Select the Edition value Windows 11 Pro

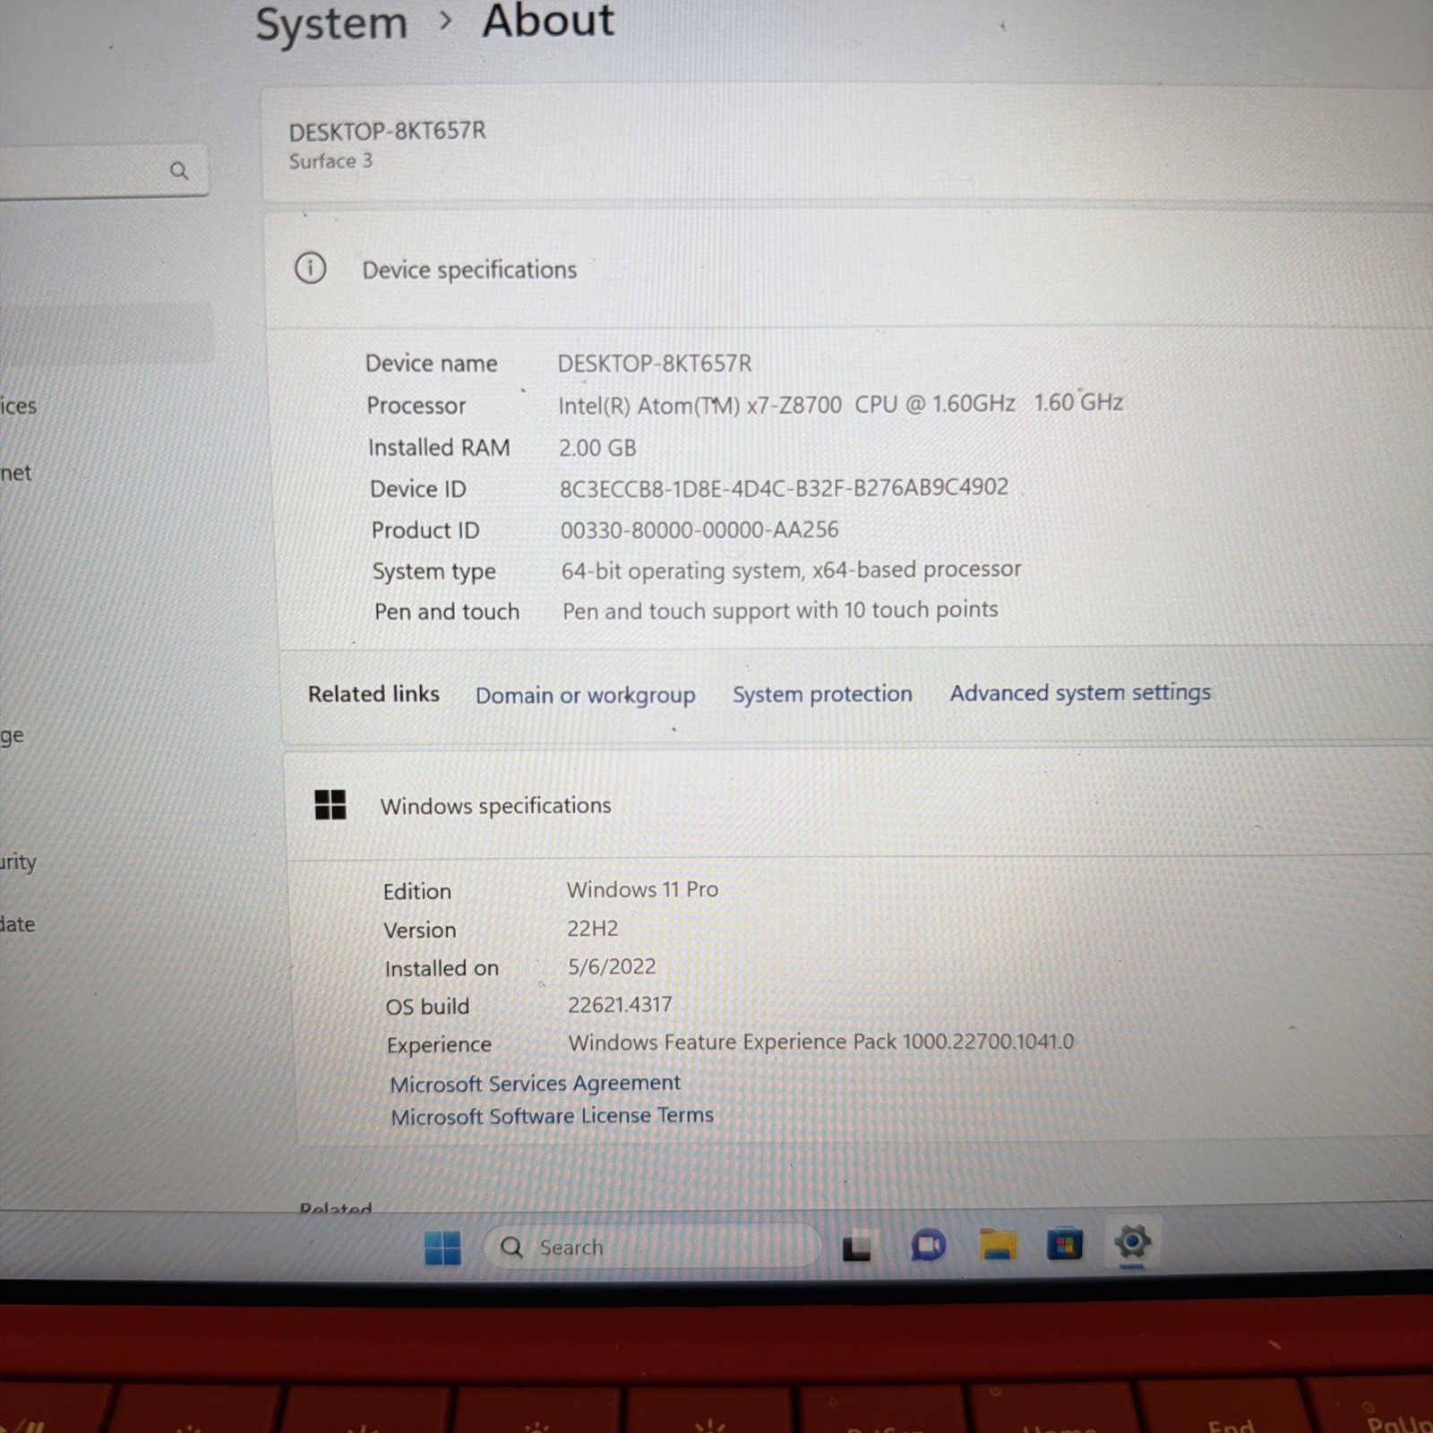tap(642, 889)
